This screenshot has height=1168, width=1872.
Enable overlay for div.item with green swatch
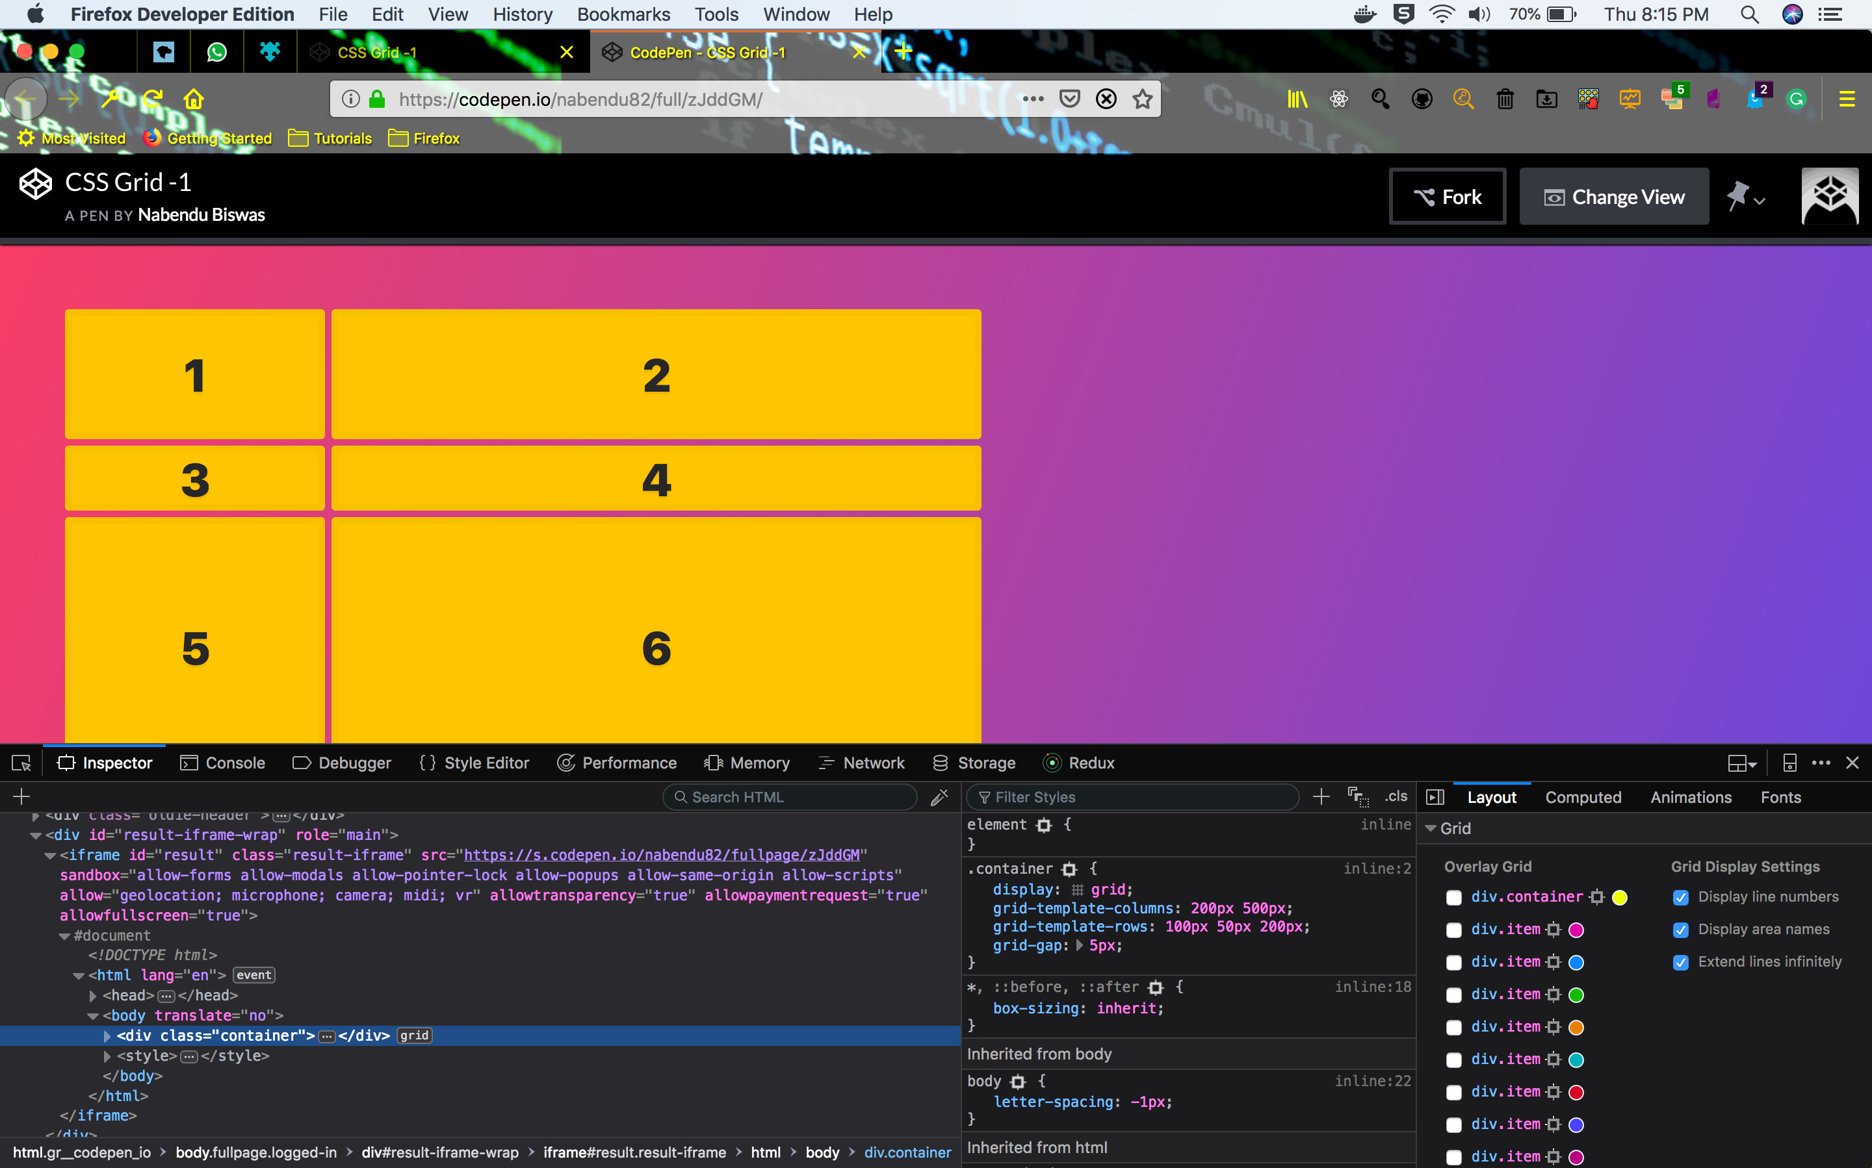point(1454,995)
